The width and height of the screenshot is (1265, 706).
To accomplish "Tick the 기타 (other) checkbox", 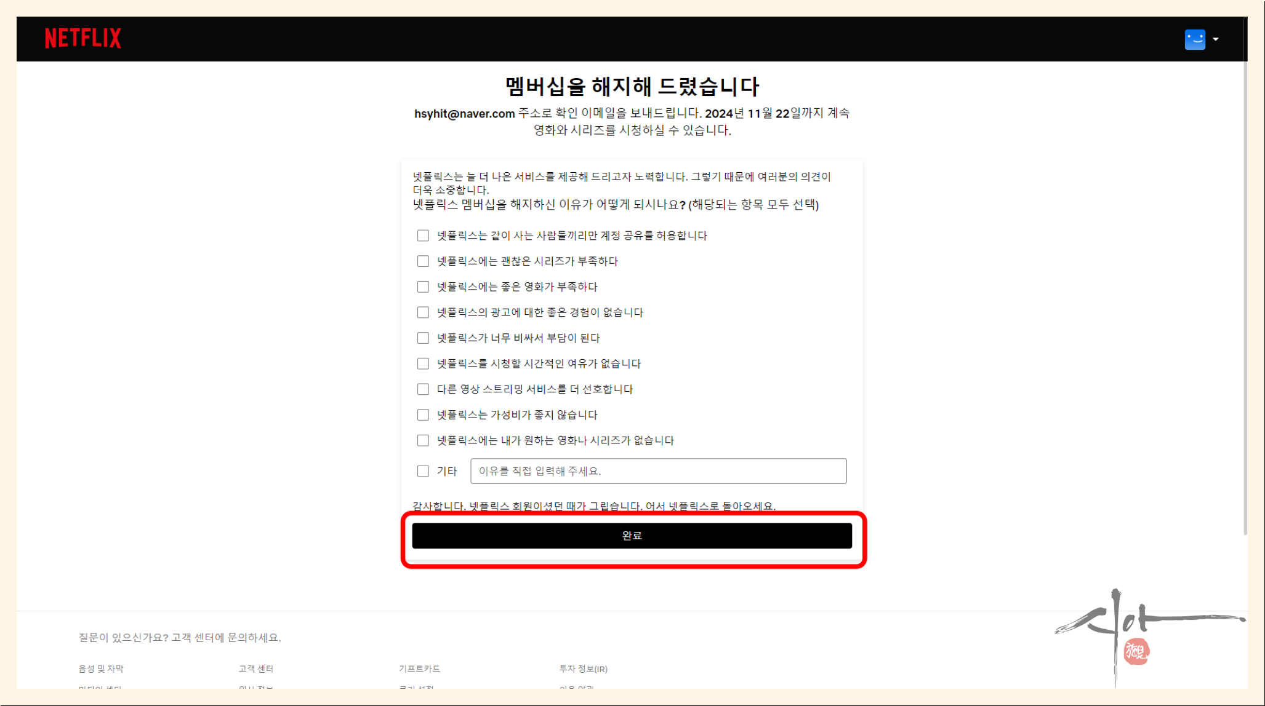I will [423, 471].
